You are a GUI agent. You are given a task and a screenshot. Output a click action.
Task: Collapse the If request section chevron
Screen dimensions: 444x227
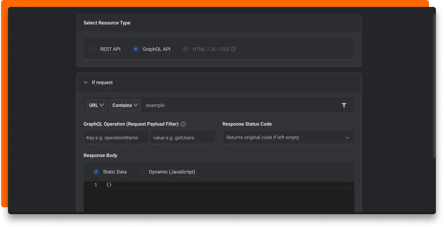click(x=86, y=82)
